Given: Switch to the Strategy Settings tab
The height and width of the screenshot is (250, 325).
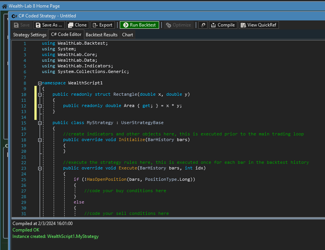Looking at the screenshot, I should (x=29, y=35).
